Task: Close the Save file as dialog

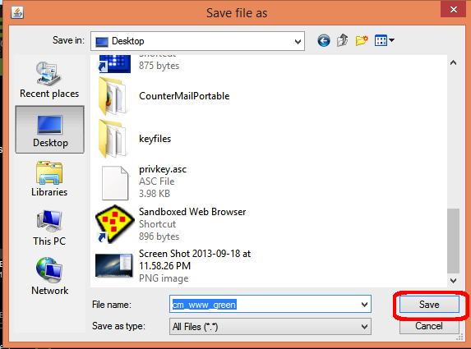Action: [x=453, y=9]
